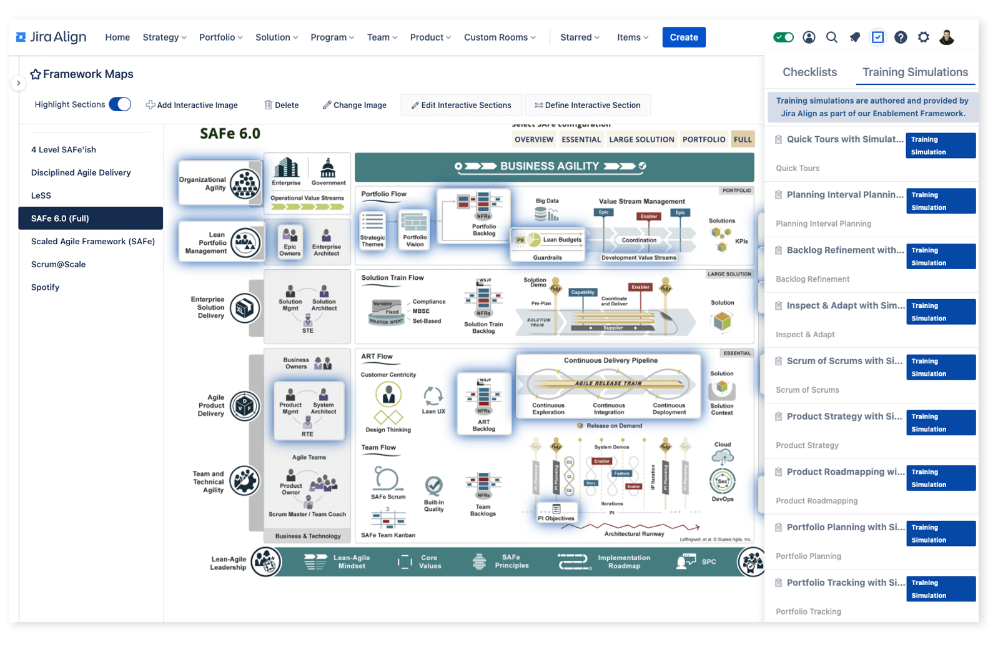Click the user avatar photo
The height and width of the screenshot is (662, 1003).
click(x=947, y=37)
